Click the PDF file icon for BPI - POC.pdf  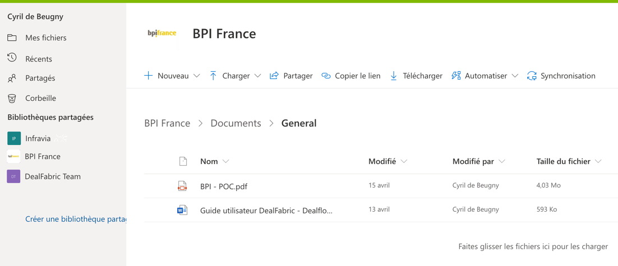[182, 186]
